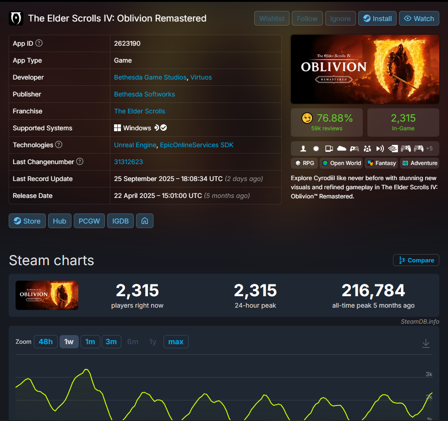
Task: Click the Steam logo on Install button
Action: (x=367, y=19)
